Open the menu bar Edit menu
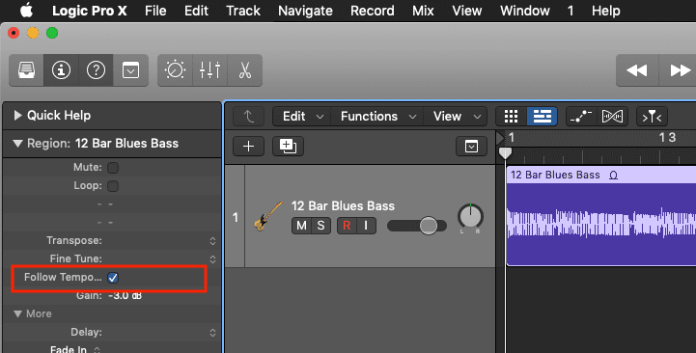The image size is (696, 353). [x=196, y=11]
